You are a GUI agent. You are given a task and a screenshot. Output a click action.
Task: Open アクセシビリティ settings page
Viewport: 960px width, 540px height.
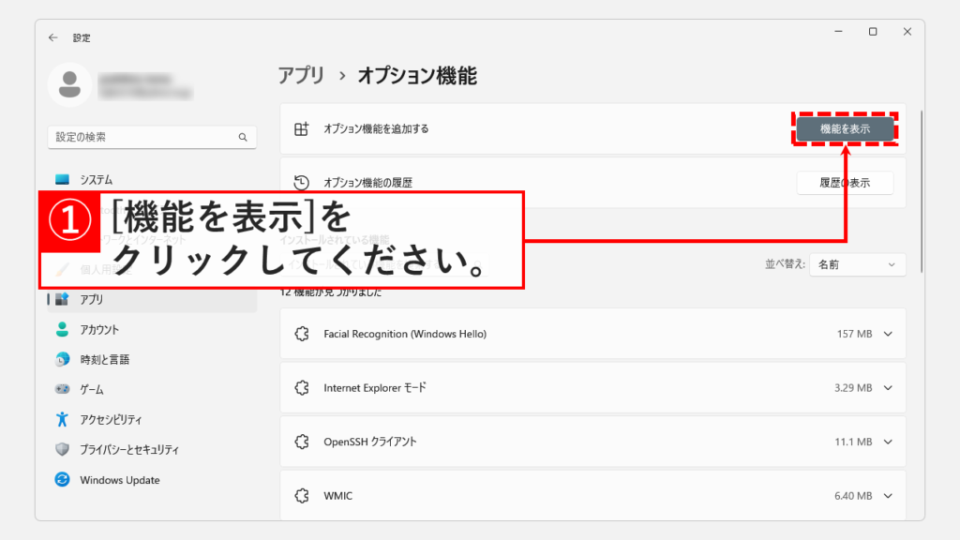pos(111,420)
